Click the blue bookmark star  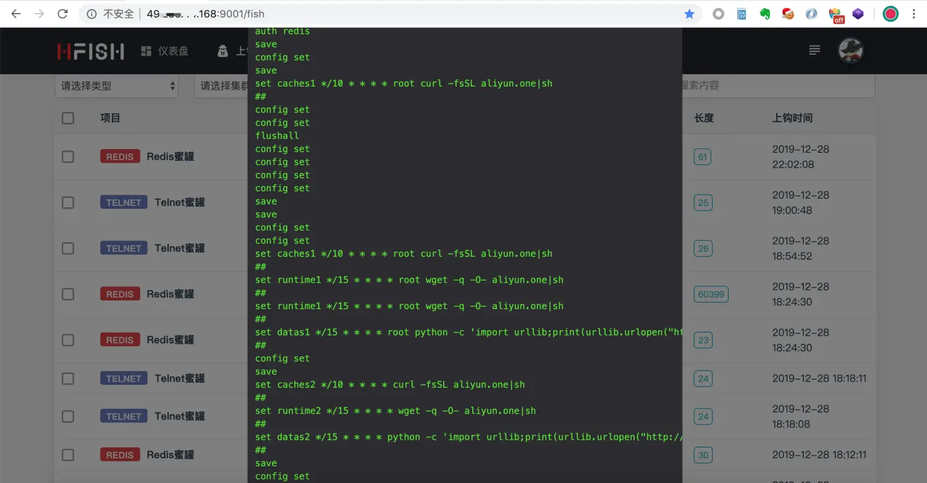[x=689, y=14]
